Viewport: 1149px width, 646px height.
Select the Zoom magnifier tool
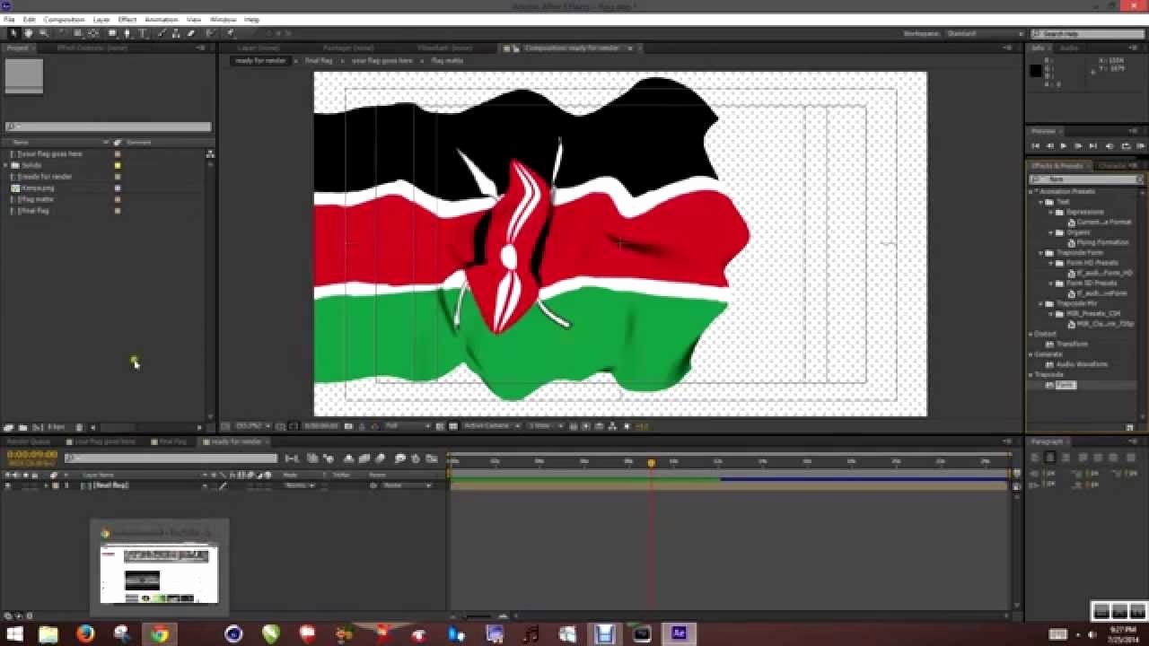42,33
